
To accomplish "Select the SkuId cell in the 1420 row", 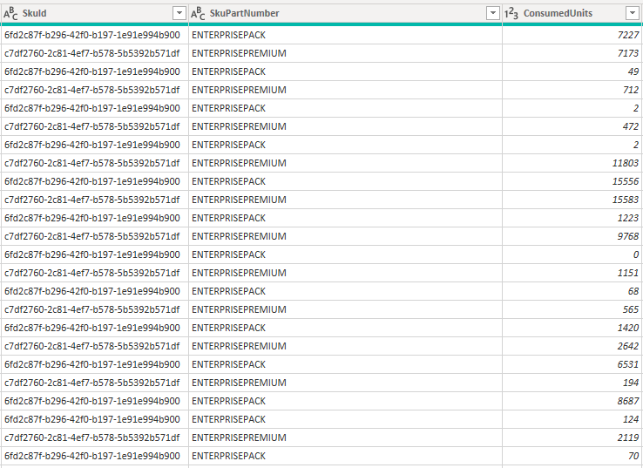I will [94, 328].
